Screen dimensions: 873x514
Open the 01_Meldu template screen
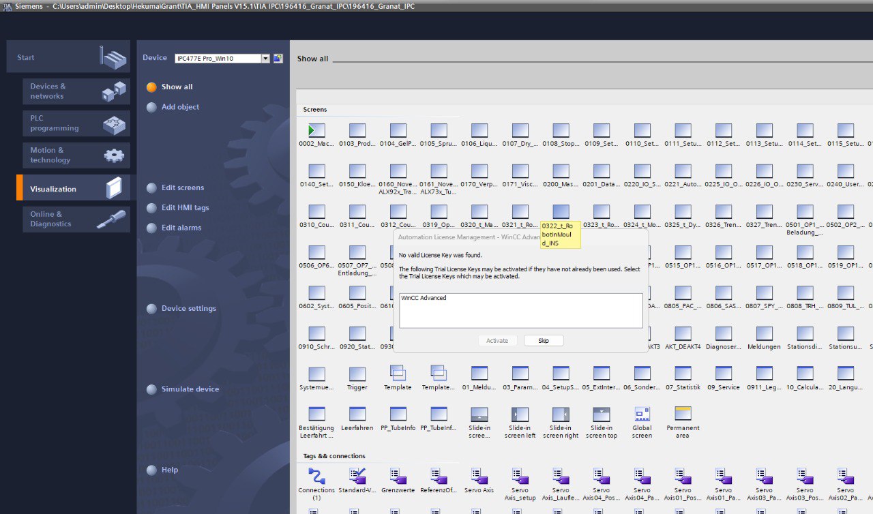(x=479, y=374)
